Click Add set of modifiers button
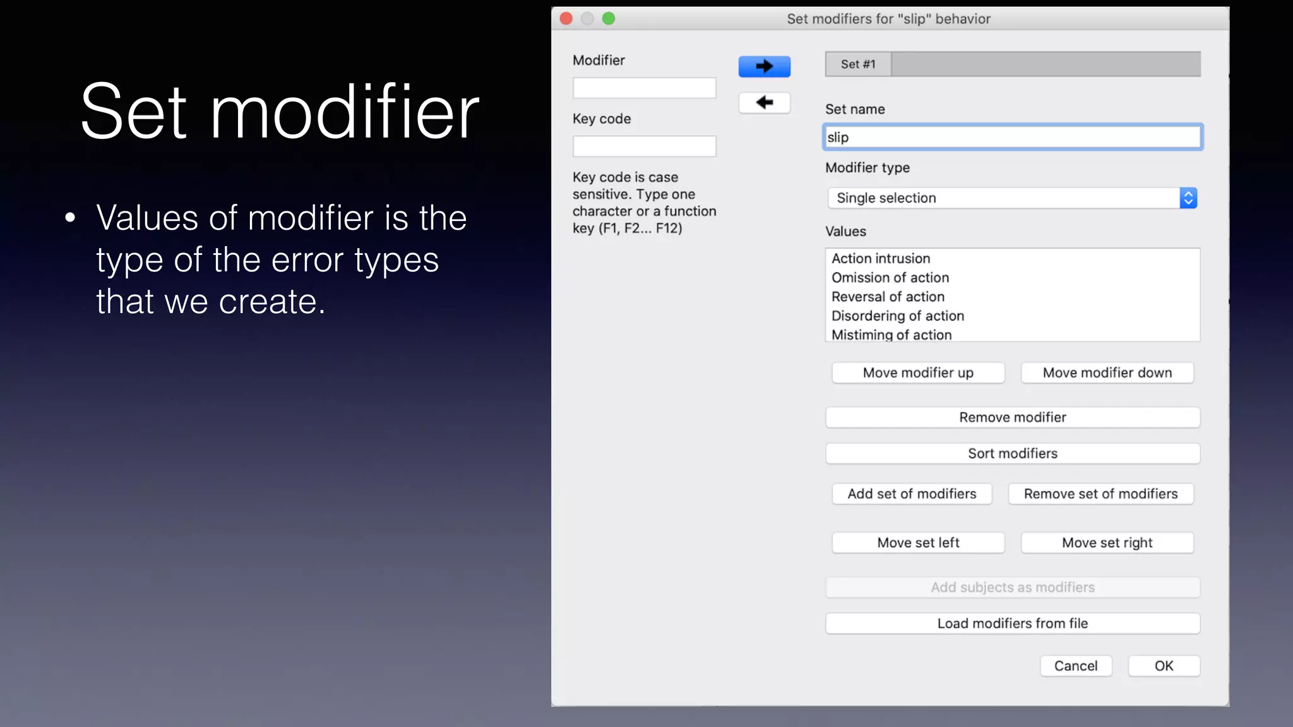Viewport: 1293px width, 727px height. 912,494
